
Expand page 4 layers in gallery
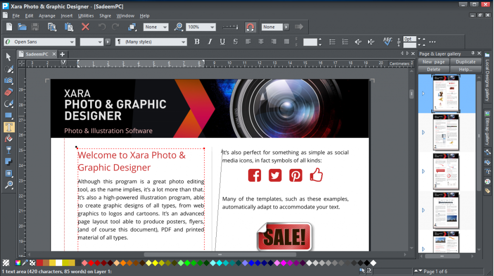click(423, 210)
